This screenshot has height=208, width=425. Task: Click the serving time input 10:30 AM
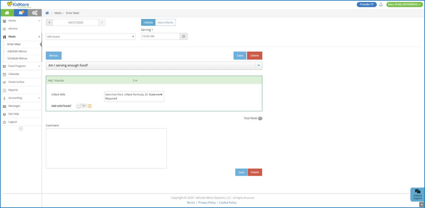point(161,36)
